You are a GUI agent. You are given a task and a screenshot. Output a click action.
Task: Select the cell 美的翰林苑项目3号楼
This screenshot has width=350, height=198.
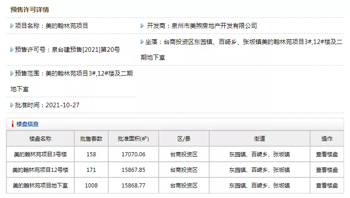pyautogui.click(x=40, y=154)
